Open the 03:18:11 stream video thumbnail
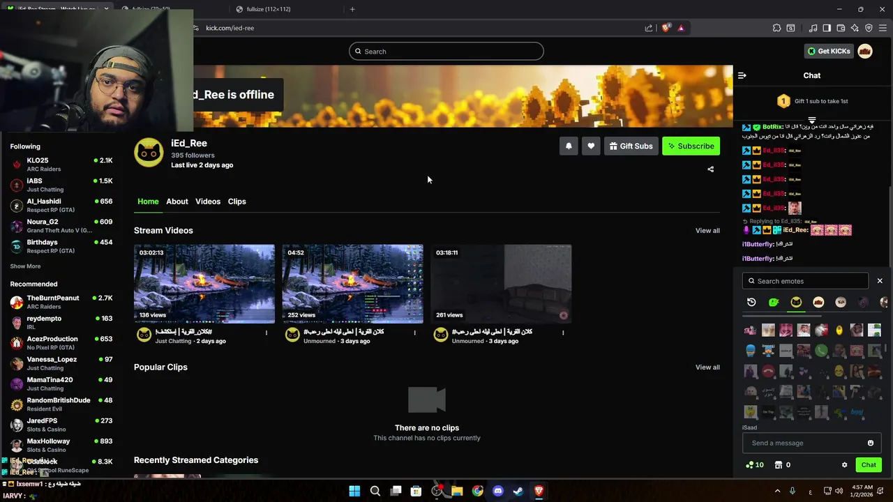This screenshot has height=502, width=893. click(x=501, y=284)
